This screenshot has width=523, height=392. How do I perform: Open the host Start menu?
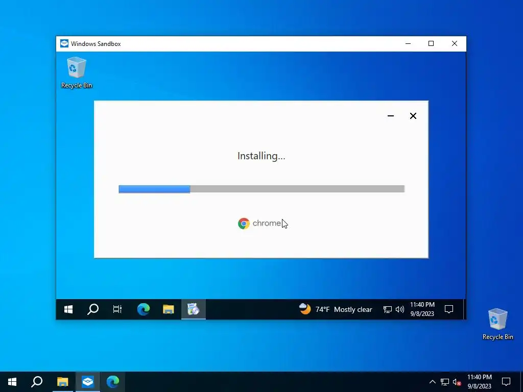[x=12, y=382]
